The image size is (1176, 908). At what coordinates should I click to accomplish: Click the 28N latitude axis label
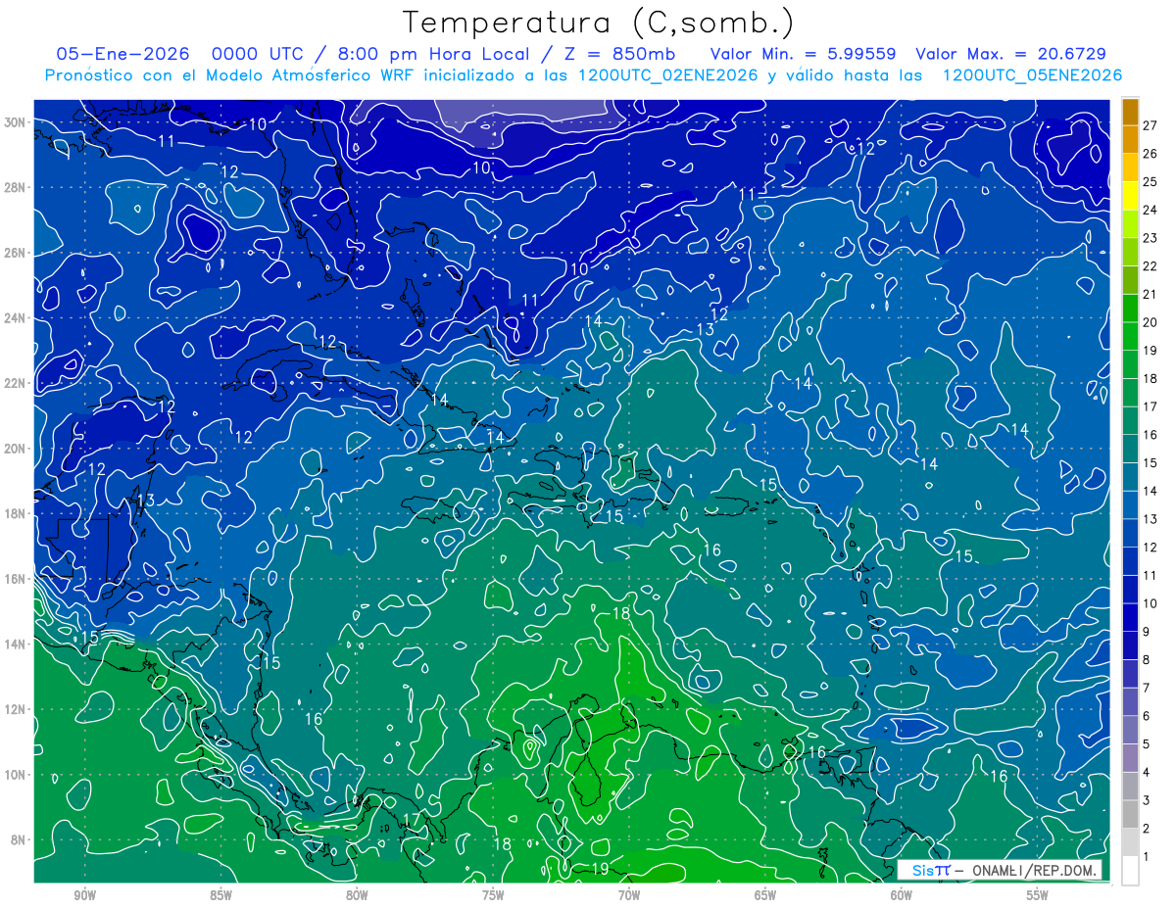pos(16,187)
